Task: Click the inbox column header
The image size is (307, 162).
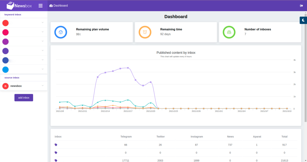Action: 58,137
